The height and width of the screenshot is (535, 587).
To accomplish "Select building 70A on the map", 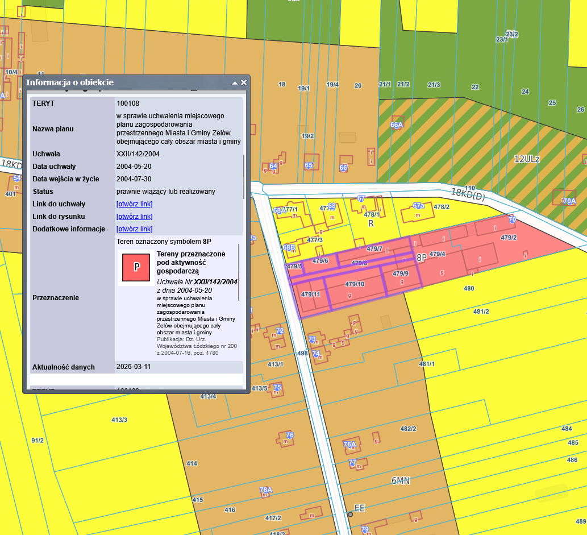I will (569, 201).
